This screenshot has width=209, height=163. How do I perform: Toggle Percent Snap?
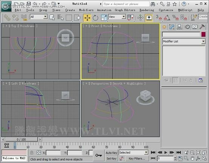coord(175,18)
